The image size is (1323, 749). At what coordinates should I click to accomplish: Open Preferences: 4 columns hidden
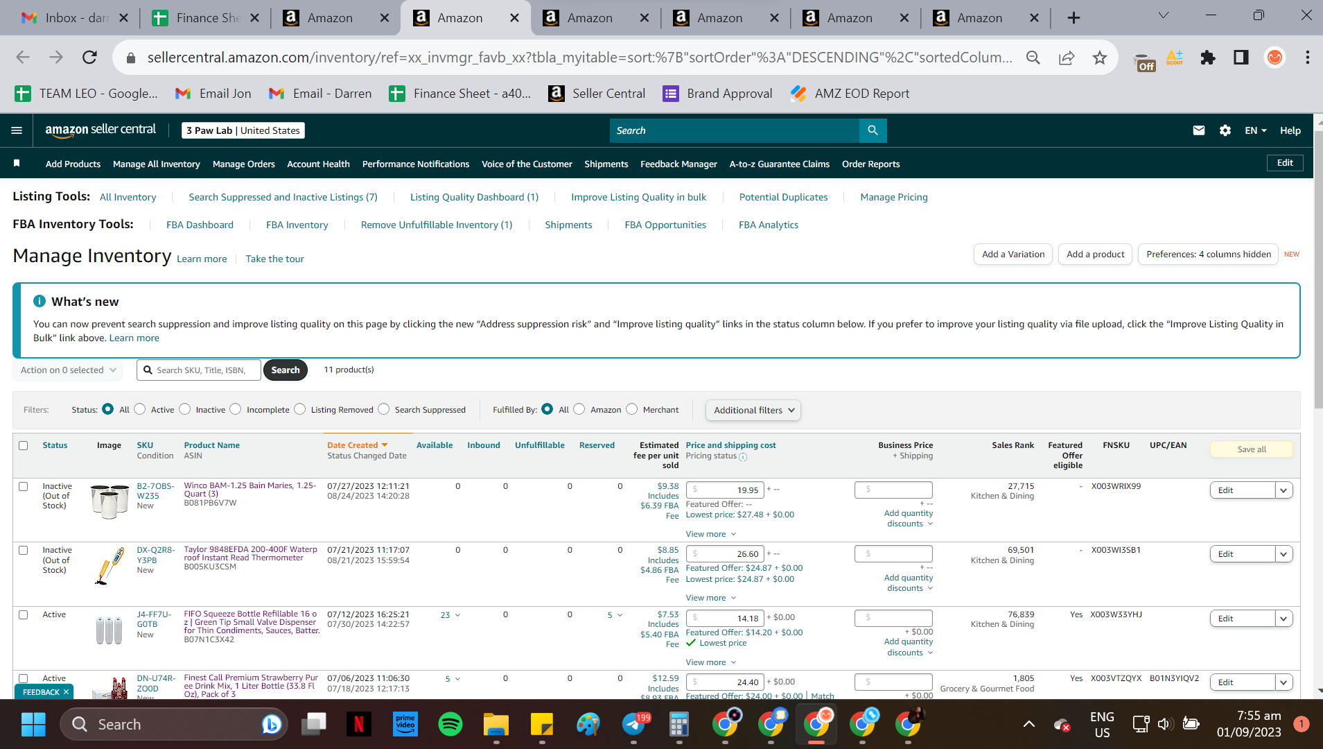[x=1209, y=255]
